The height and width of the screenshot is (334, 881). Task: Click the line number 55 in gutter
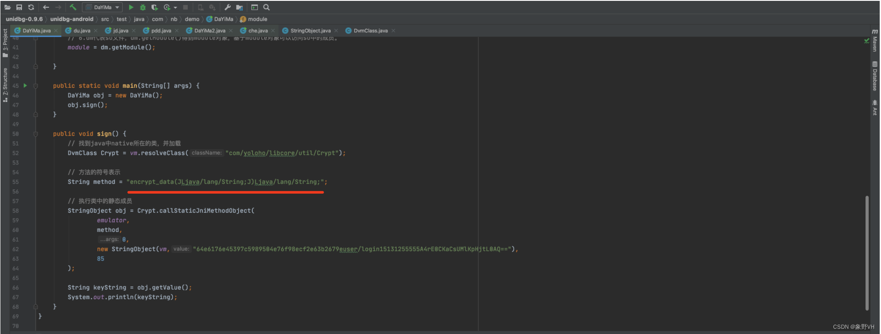tap(16, 182)
